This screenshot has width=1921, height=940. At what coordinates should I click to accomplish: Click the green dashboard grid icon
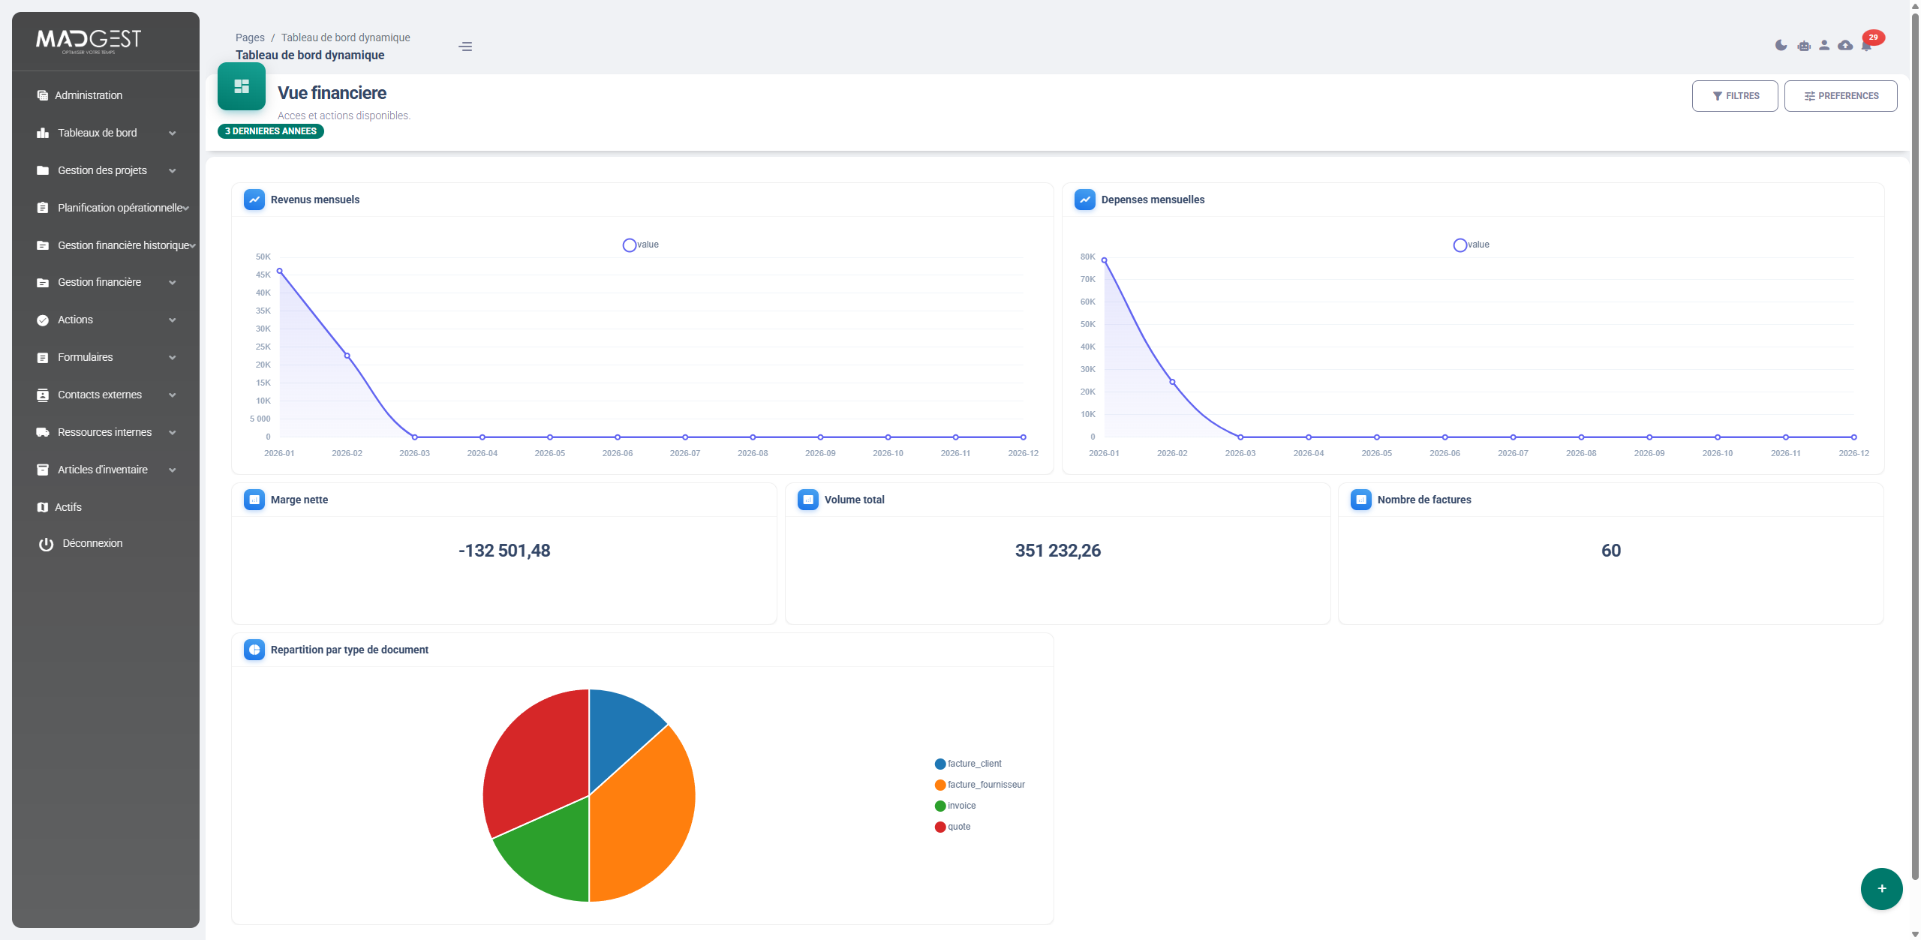(x=242, y=86)
